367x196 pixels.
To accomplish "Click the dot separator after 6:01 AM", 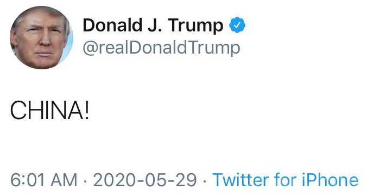I will pos(85,181).
